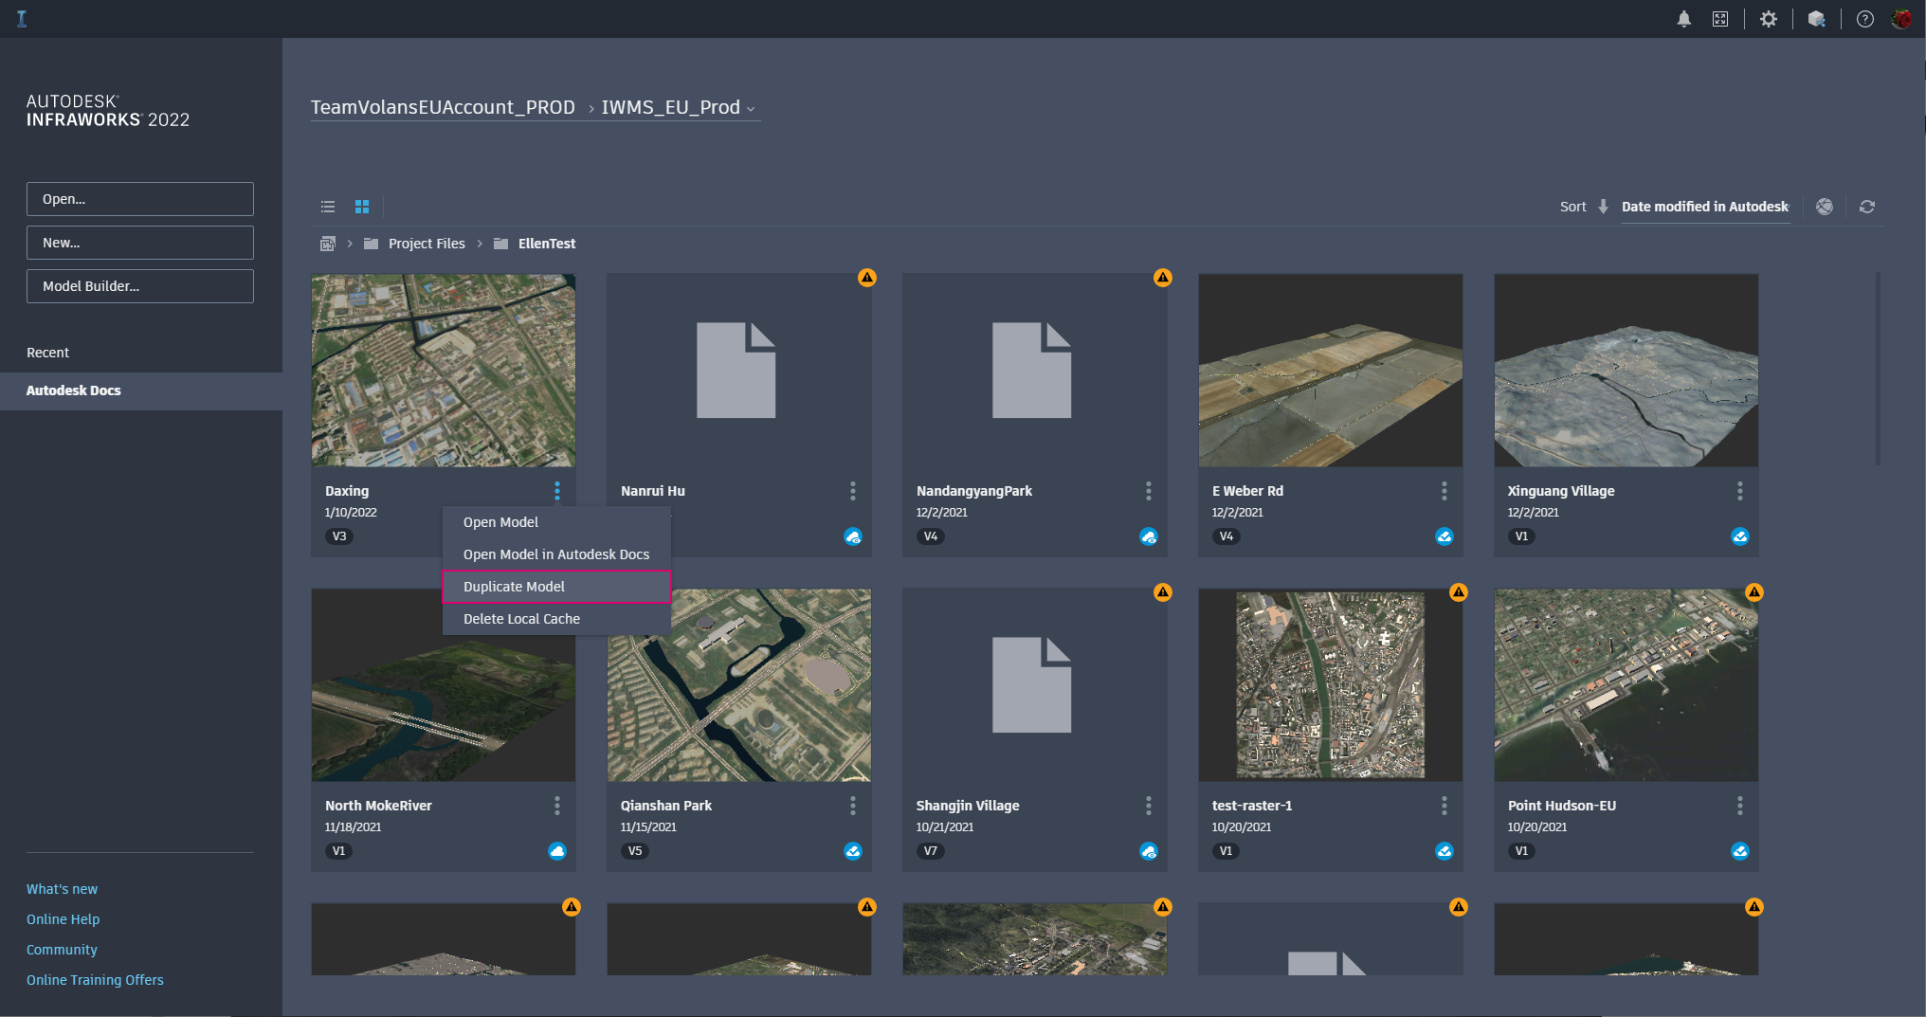
Task: Open the settings gear icon
Action: coord(1769,18)
